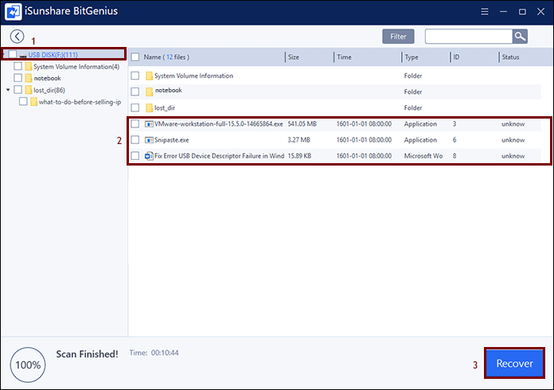This screenshot has width=554, height=390.
Task: Click the Snipaste.exe file icon
Action: (149, 140)
